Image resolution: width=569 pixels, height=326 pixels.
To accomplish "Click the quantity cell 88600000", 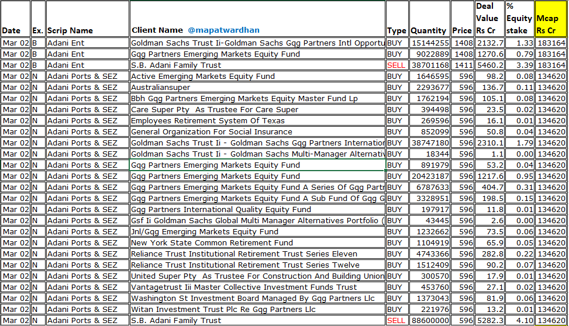I will coord(430,321).
